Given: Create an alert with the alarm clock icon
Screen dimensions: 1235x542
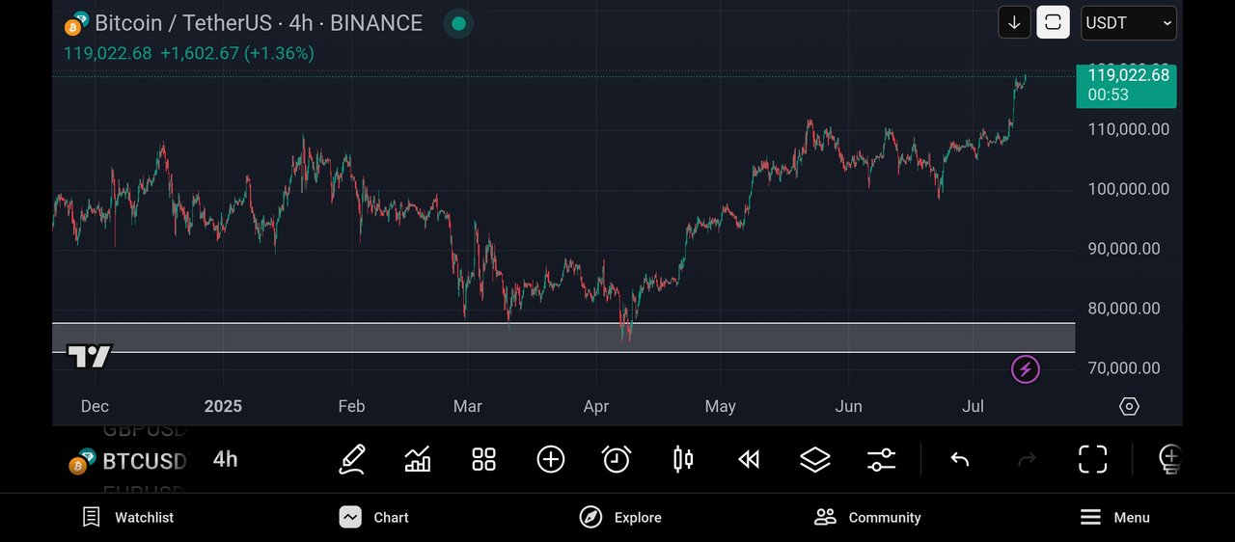Looking at the screenshot, I should 617,459.
